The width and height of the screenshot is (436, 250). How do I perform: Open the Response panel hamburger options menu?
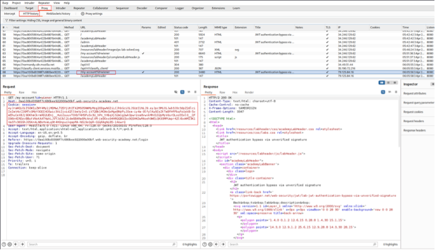pos(396,92)
